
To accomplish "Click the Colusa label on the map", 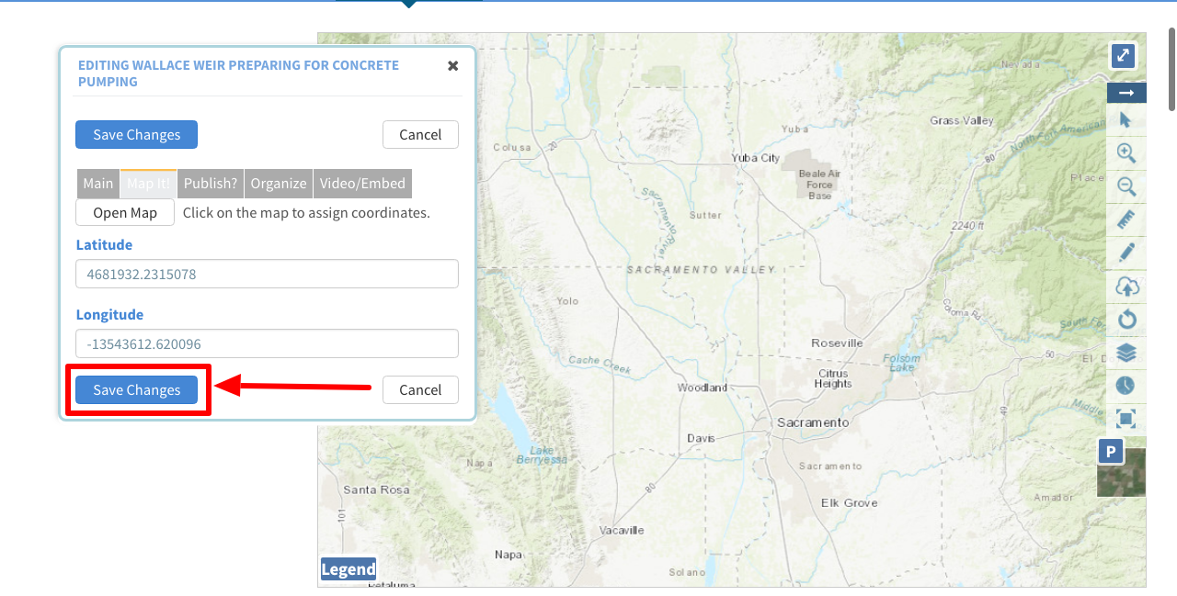I will tap(512, 147).
